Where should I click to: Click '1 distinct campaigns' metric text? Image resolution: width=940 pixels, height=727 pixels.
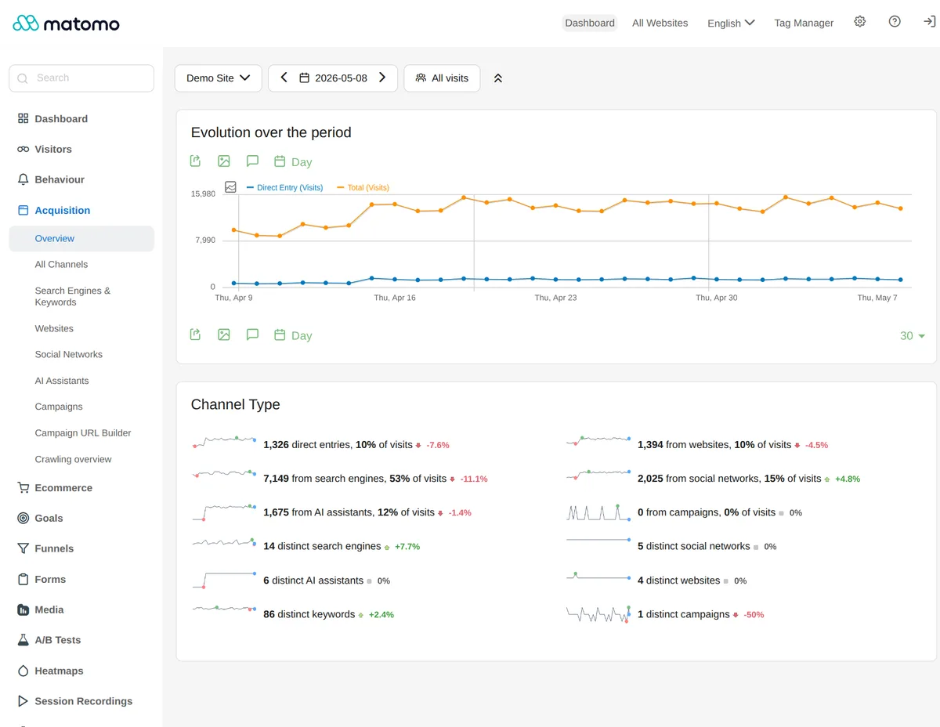point(684,614)
